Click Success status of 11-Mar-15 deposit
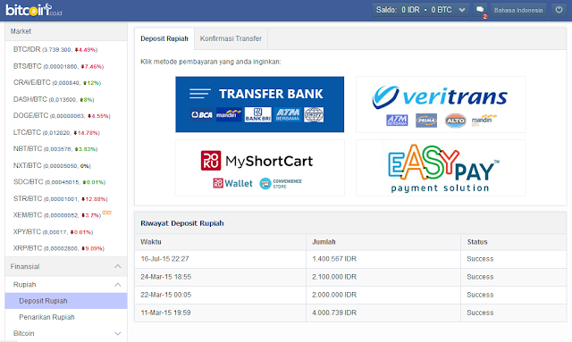 [x=480, y=313]
